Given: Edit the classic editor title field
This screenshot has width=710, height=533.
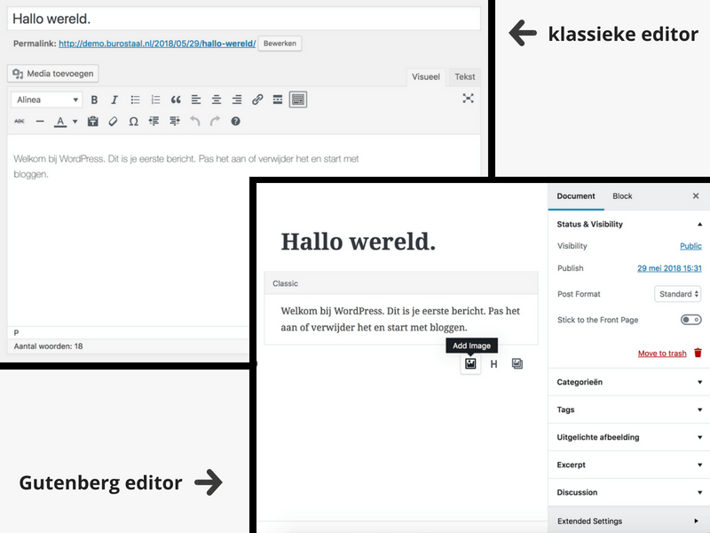Looking at the screenshot, I should (x=243, y=19).
